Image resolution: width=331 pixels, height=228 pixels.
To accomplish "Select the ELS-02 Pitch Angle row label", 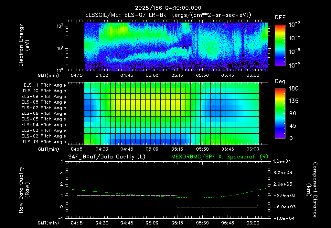I will [x=44, y=136].
